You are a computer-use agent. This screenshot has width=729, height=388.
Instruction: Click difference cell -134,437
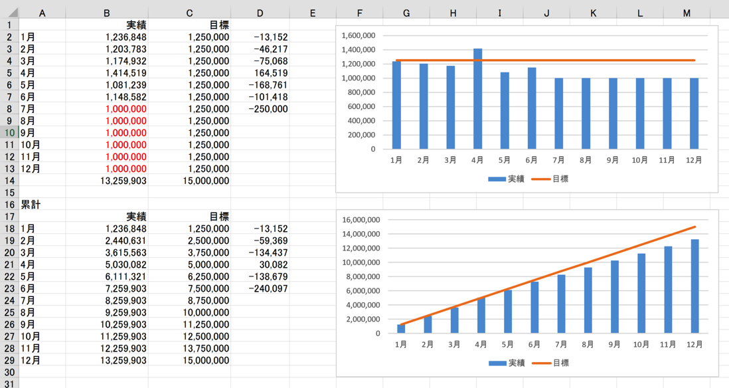point(260,252)
